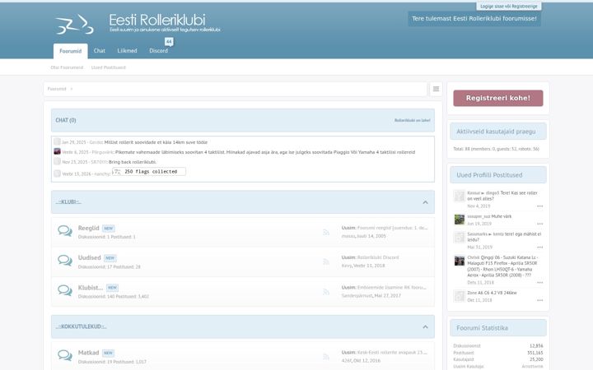Open the RSS feed for Matkad

[x=326, y=357]
